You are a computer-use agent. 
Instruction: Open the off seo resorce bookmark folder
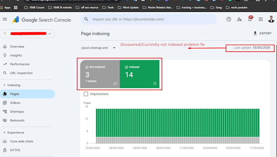(87, 7)
